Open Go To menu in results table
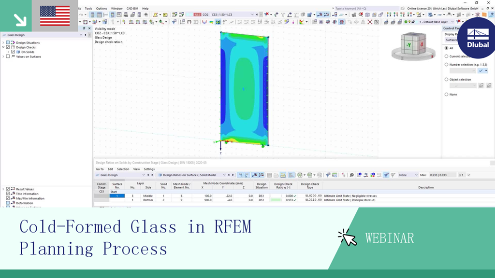The image size is (495, 278). 100,169
